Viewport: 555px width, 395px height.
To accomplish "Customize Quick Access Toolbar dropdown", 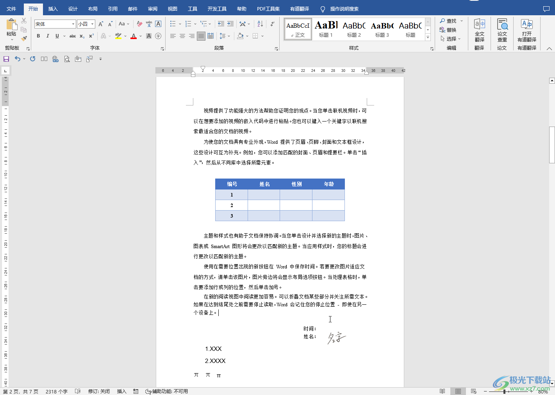I will [x=100, y=59].
